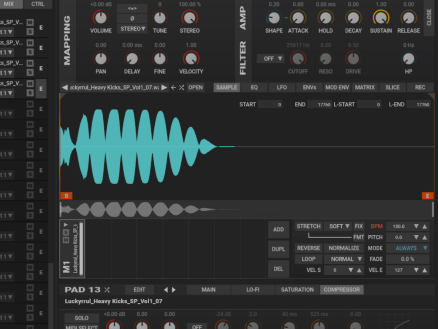Enable STRETCH mode
Image resolution: width=438 pixels, height=329 pixels.
coord(309,226)
